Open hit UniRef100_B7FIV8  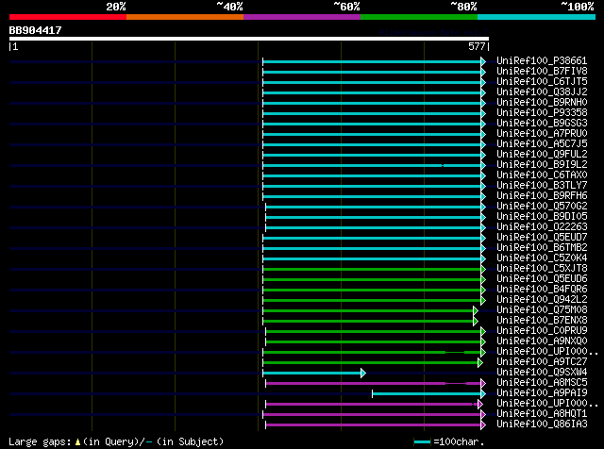point(542,72)
